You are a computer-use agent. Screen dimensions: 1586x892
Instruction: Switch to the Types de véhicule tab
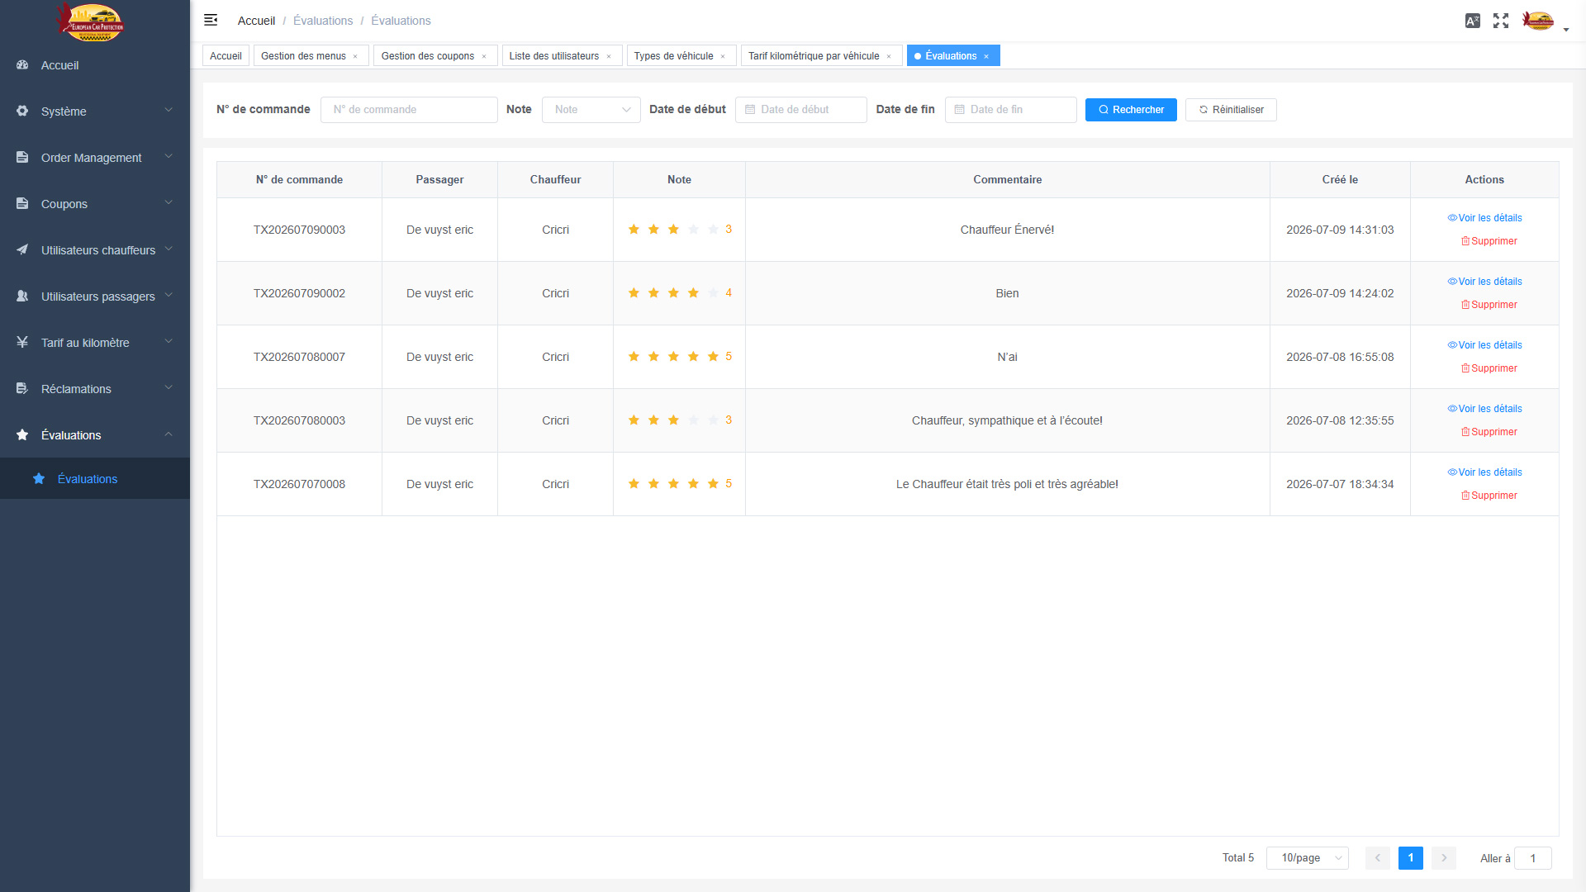pyautogui.click(x=673, y=56)
